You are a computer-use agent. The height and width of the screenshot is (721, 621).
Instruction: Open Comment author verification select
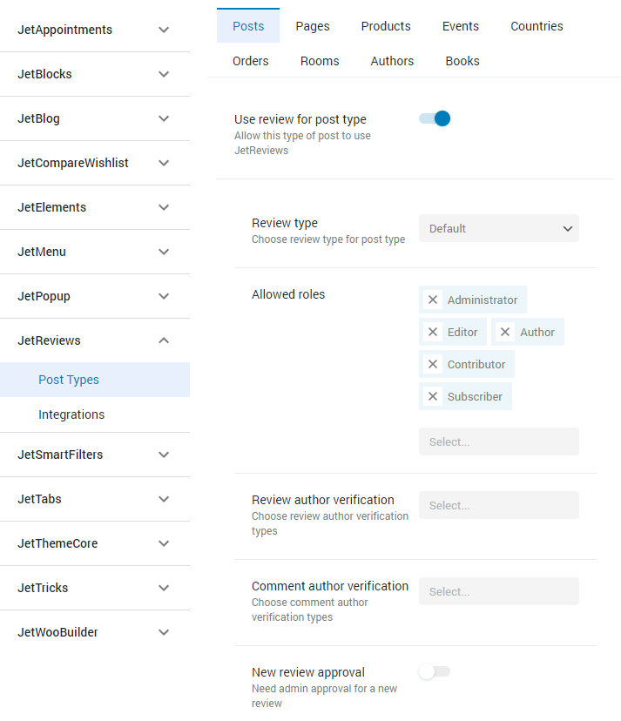pyautogui.click(x=499, y=592)
